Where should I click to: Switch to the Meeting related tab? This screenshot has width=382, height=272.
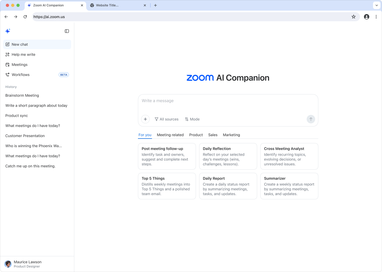click(170, 135)
